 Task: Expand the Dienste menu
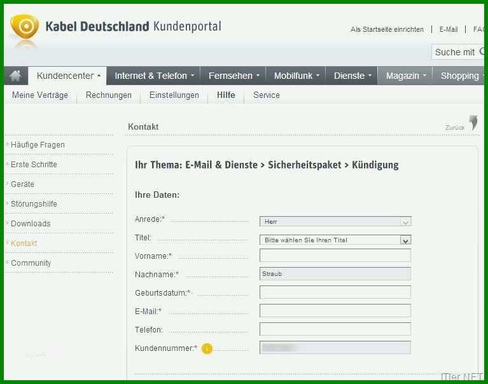[x=352, y=76]
